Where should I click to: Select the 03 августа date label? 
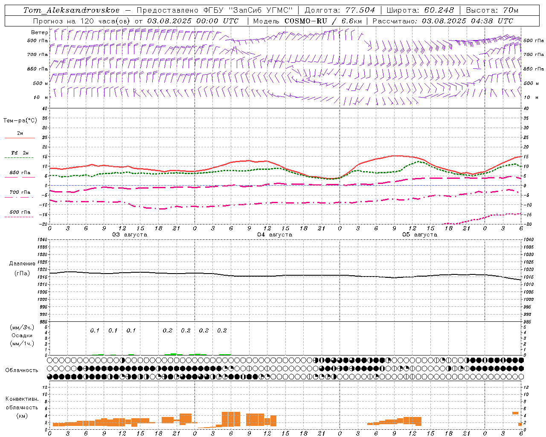click(x=130, y=235)
